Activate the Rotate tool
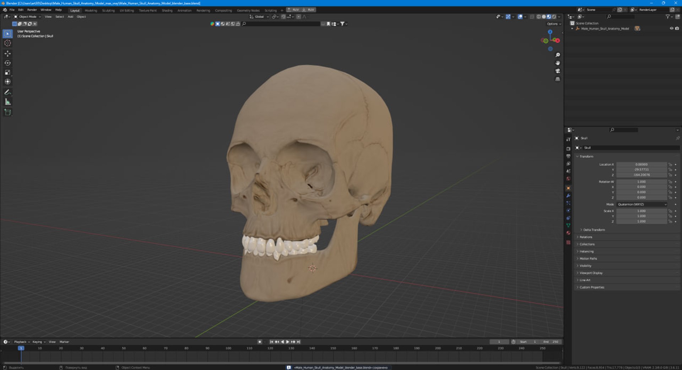The width and height of the screenshot is (682, 370). [7, 63]
